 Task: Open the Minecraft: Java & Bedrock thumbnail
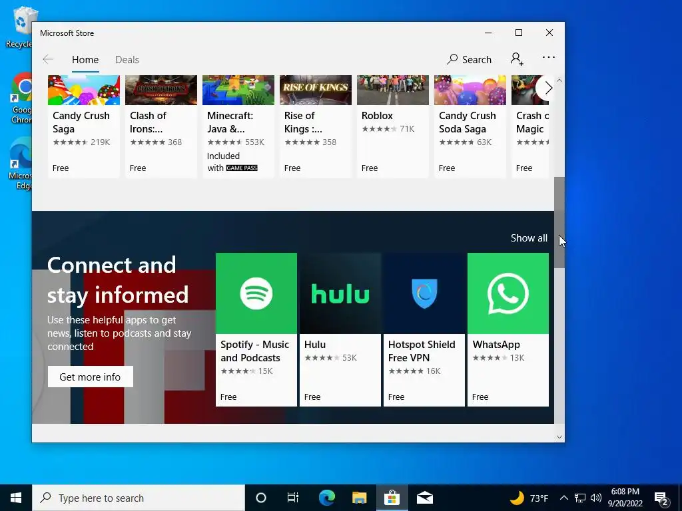click(x=238, y=90)
